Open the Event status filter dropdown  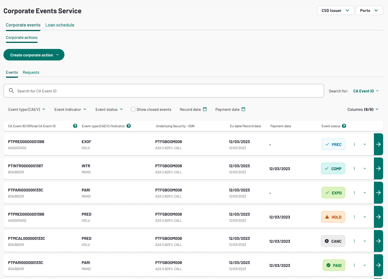click(109, 109)
